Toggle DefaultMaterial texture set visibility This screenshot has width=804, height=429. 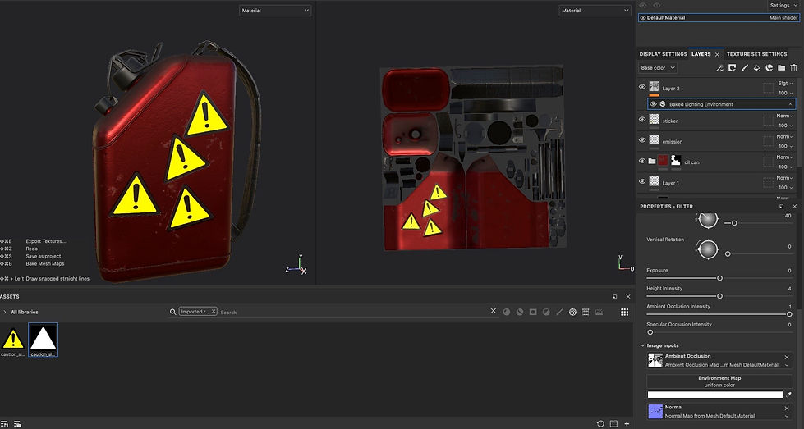click(642, 18)
